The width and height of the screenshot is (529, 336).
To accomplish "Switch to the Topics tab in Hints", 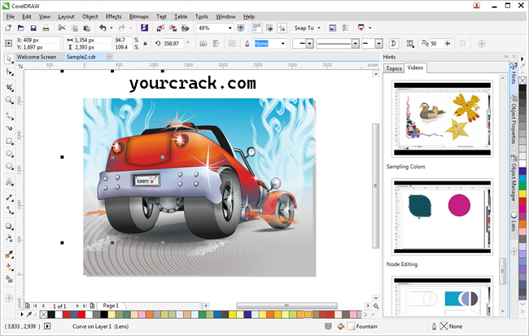I will click(x=394, y=68).
